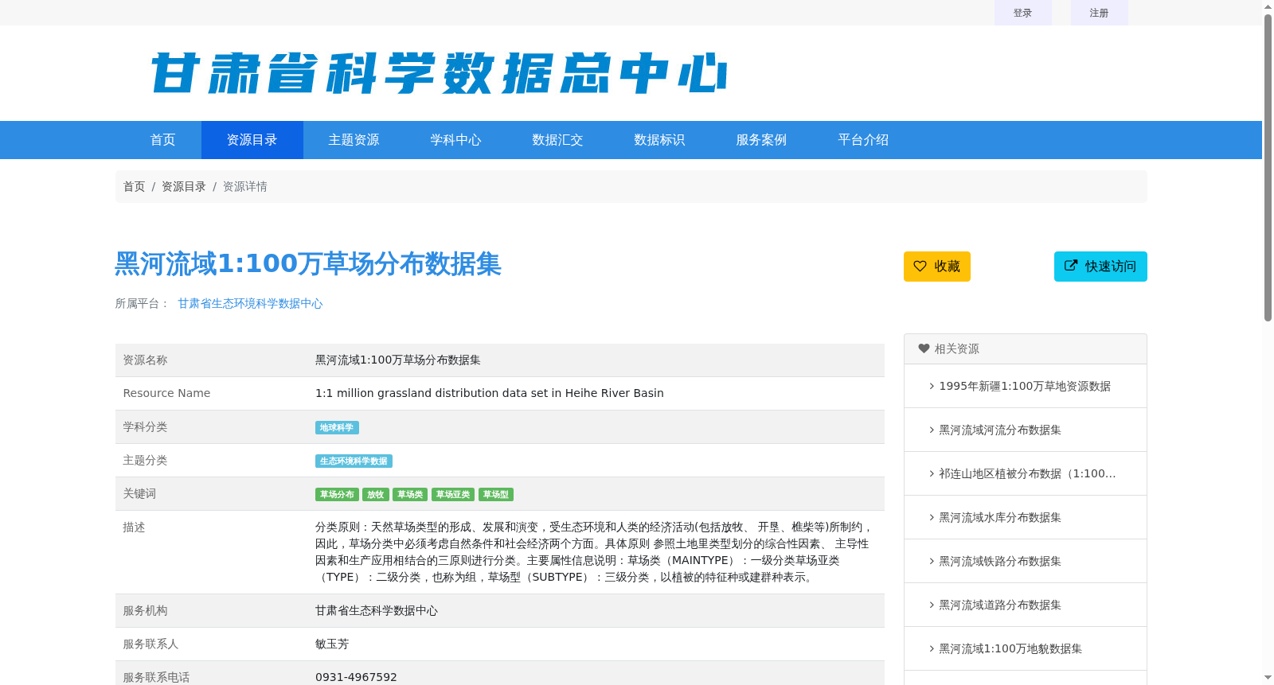Click the chevron before 祁连山地区植被分布数据
1274x685 pixels.
[932, 473]
